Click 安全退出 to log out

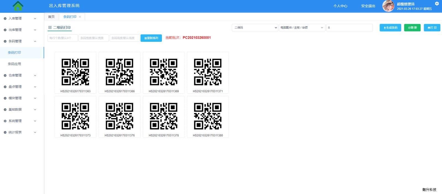368,6
